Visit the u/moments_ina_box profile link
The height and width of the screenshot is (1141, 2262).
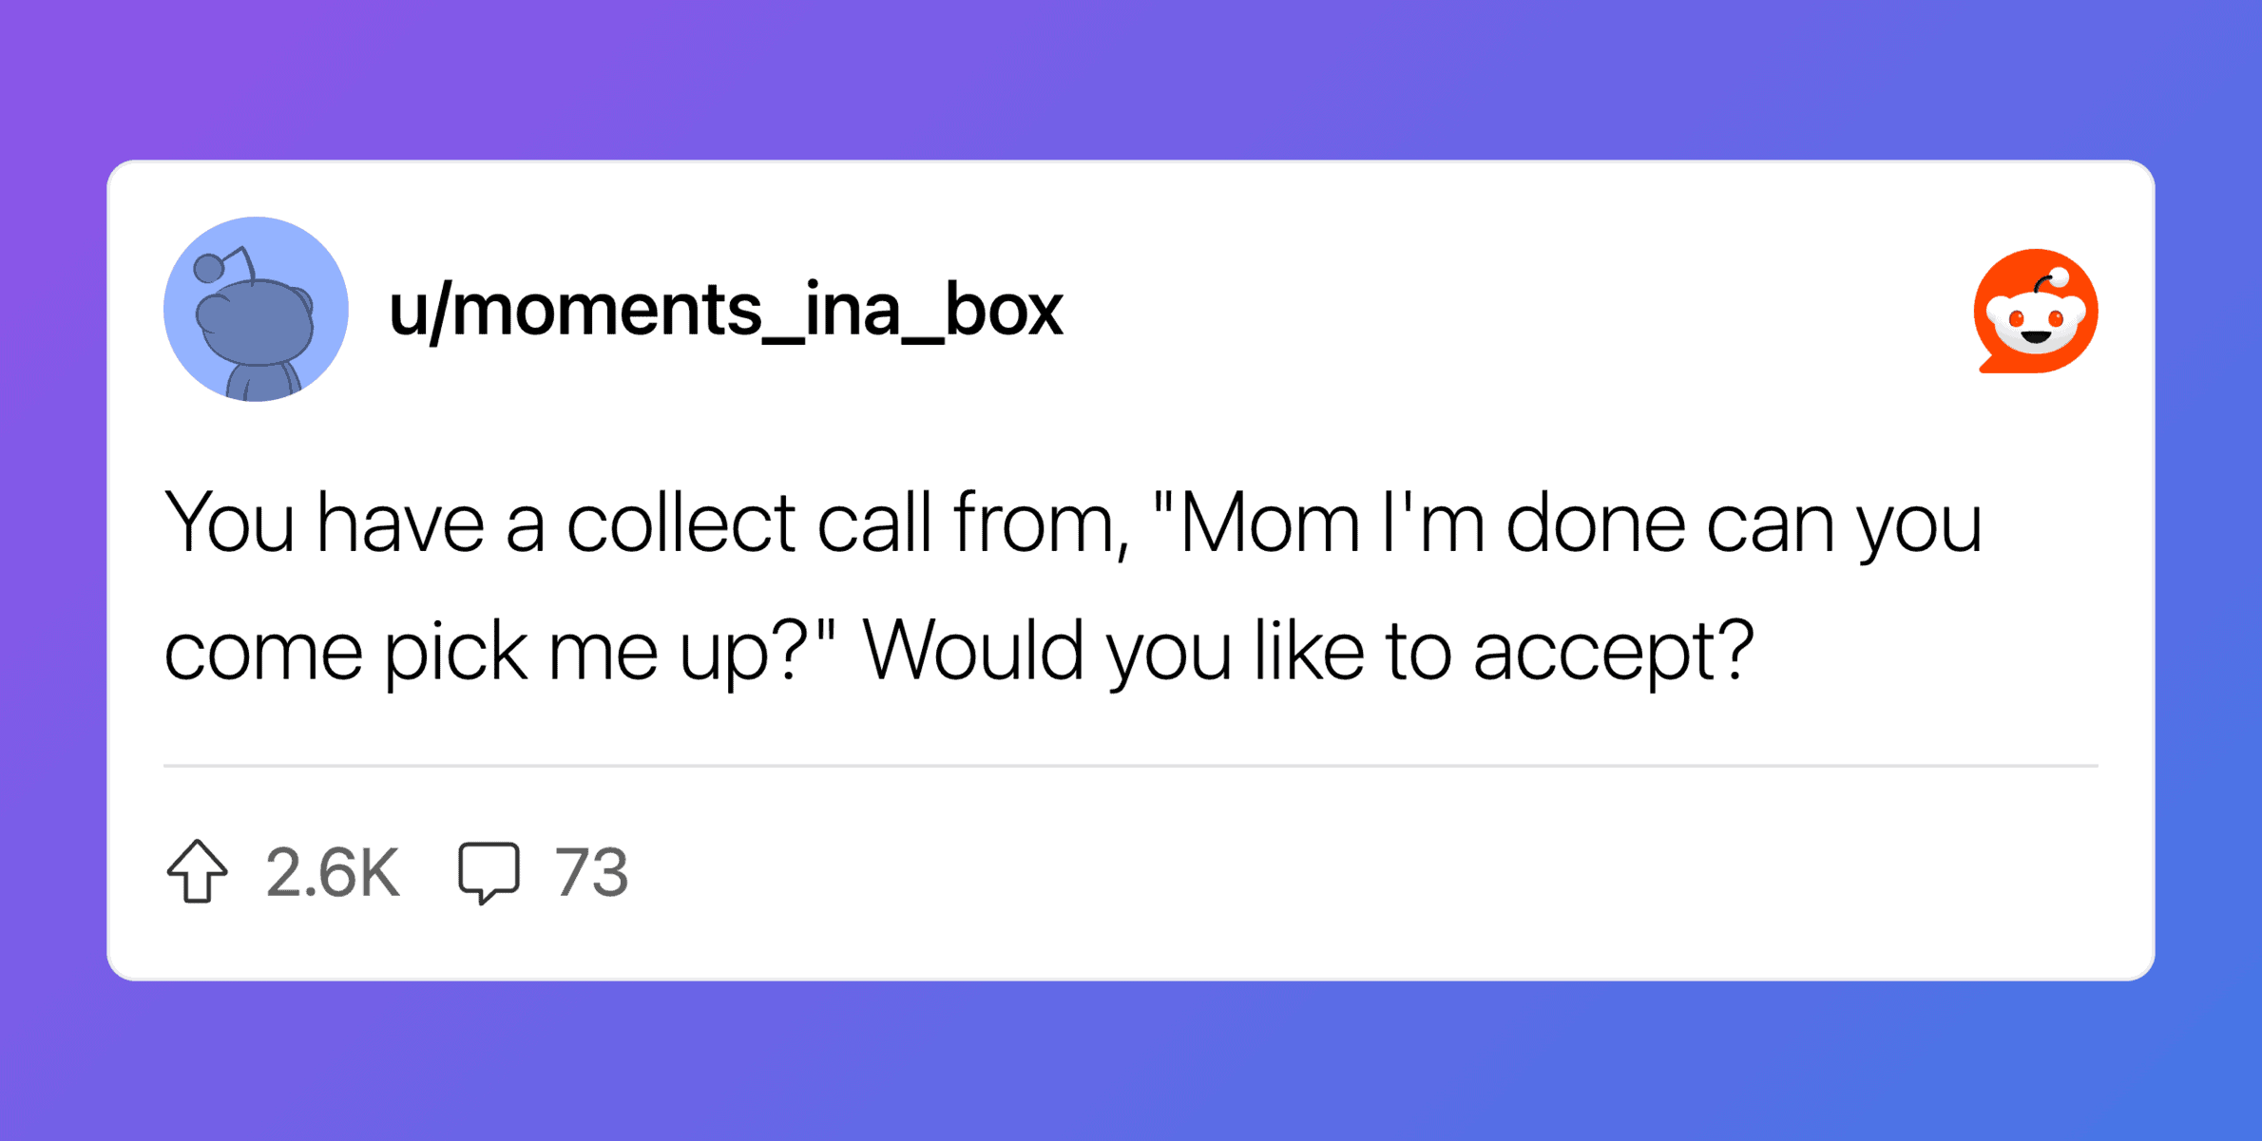(725, 310)
